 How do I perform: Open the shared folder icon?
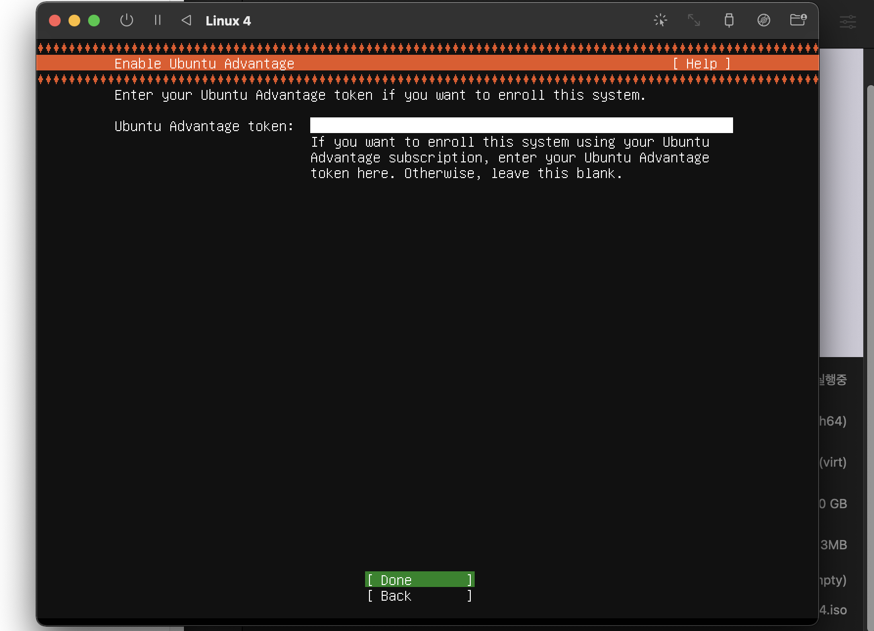tap(798, 20)
